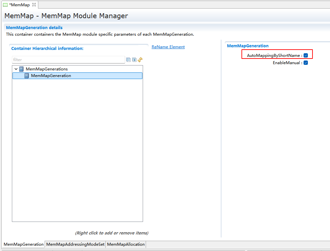Click the MemMapGeneration details heading
The height and width of the screenshot is (251, 330).
point(34,28)
